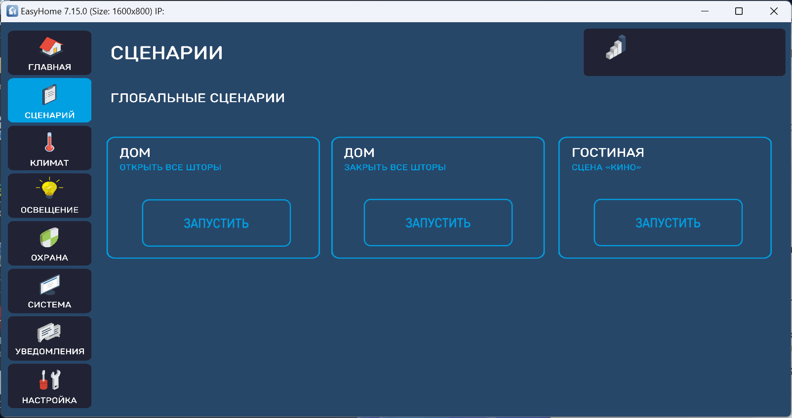This screenshot has width=792, height=418.
Task: Open Климат thermometer icon
Action: point(49,142)
